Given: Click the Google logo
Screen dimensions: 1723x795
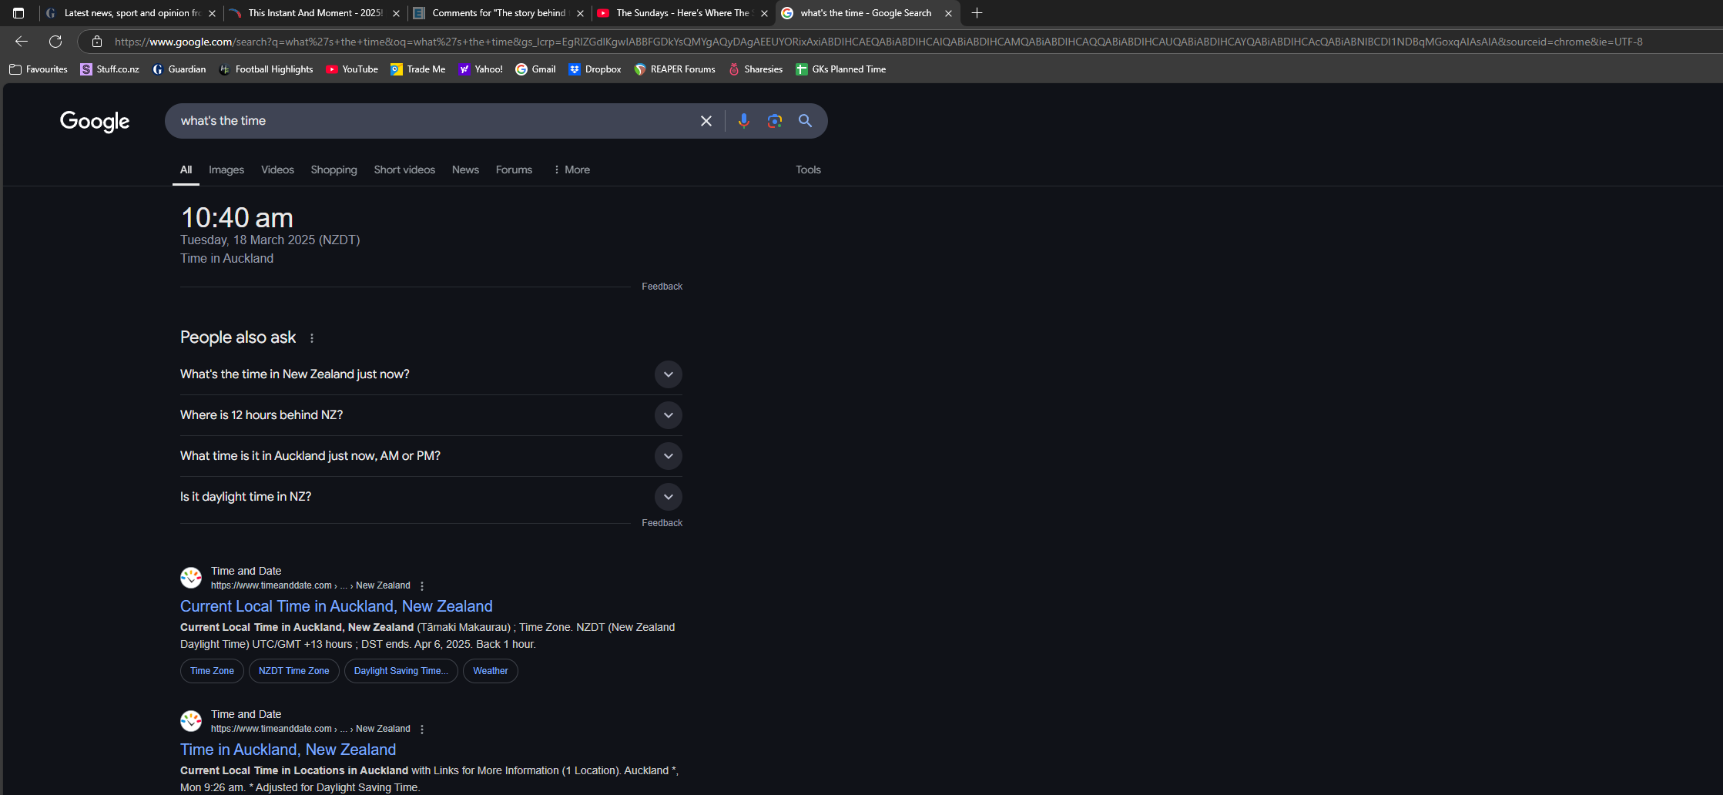Looking at the screenshot, I should click(95, 121).
